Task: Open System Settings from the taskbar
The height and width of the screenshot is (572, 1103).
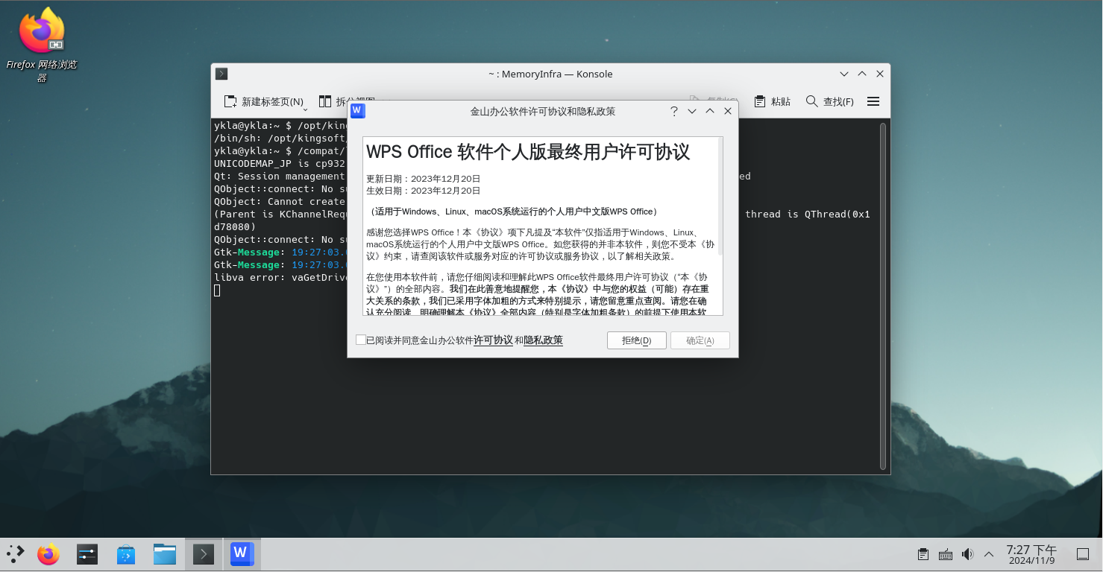Action: click(x=87, y=554)
